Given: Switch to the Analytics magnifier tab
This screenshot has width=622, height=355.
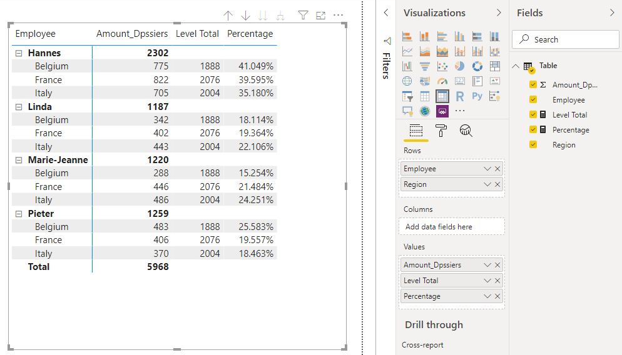Looking at the screenshot, I should click(x=466, y=131).
